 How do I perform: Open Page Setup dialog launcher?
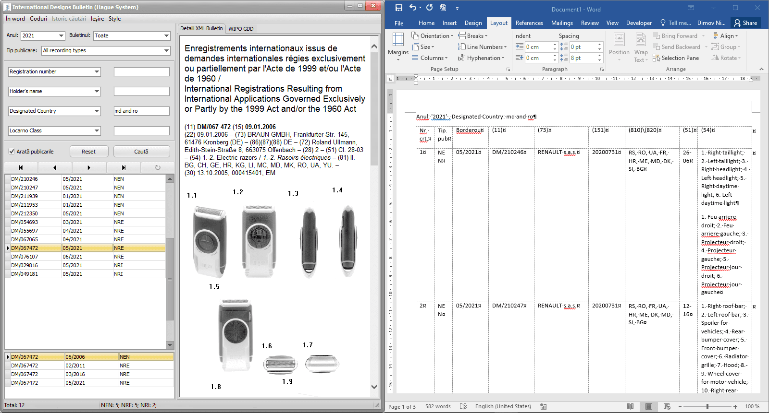click(x=508, y=70)
